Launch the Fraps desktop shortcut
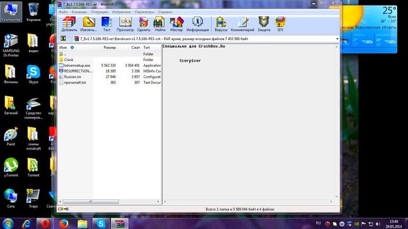This screenshot has height=229, width=408. [x=33, y=199]
